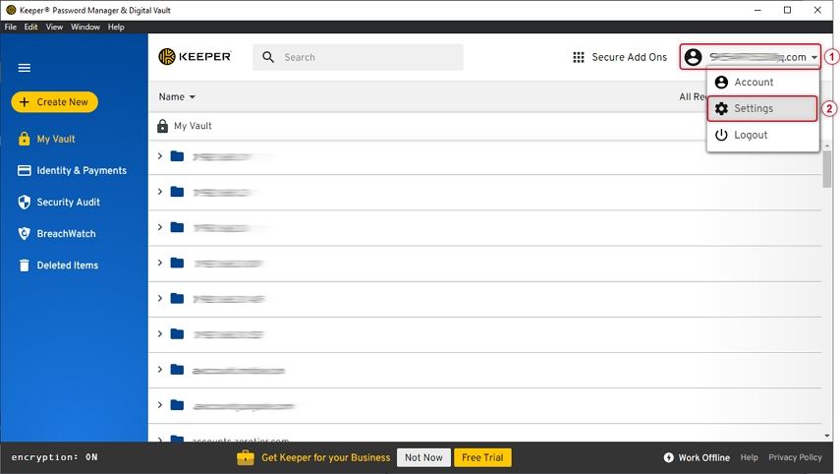Click the briefcase icon in the footer
The image size is (840, 474).
click(246, 457)
